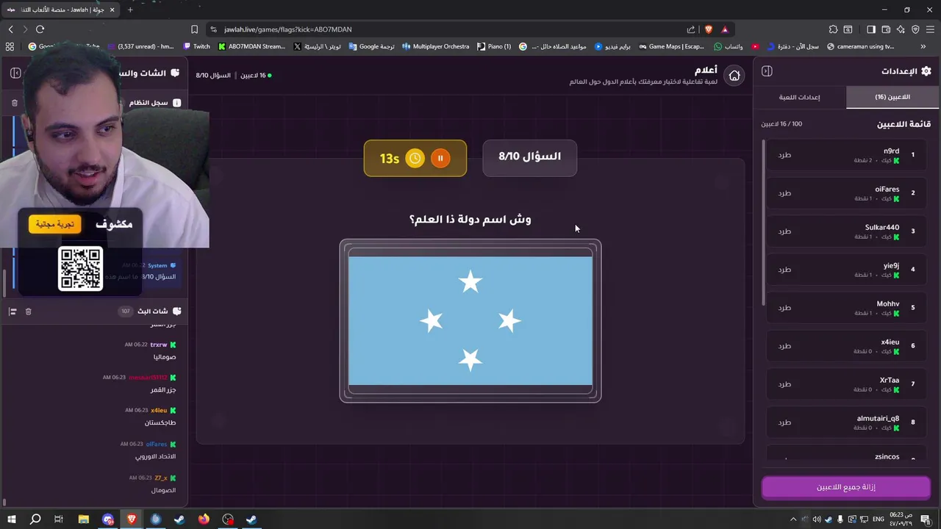Screen dimensions: 941x529
Task: Kick player XrTaa with طرد
Action: 784,384
